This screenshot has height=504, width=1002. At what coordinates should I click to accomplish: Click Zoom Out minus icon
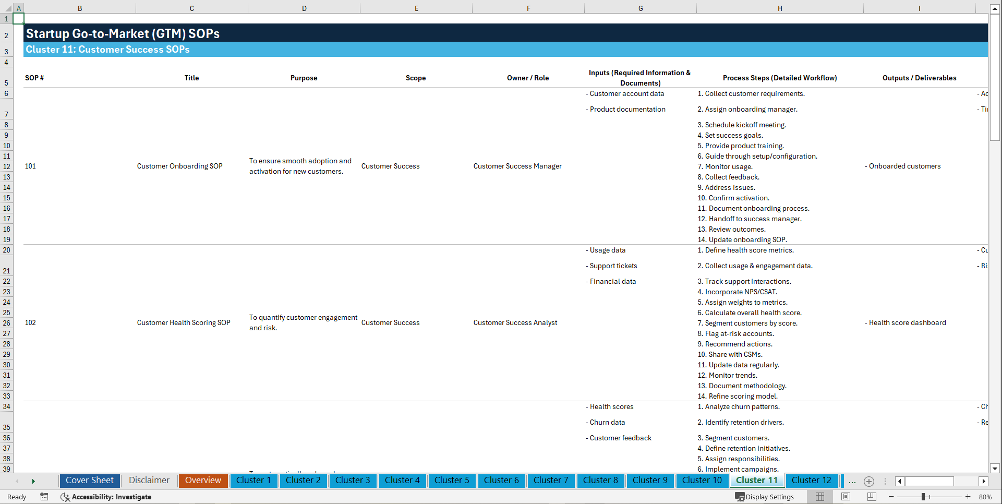coord(891,497)
